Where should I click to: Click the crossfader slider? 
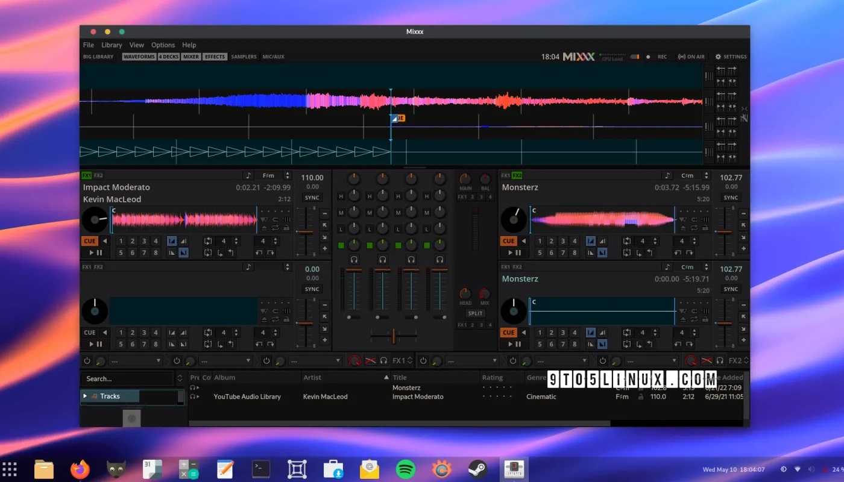click(x=395, y=336)
